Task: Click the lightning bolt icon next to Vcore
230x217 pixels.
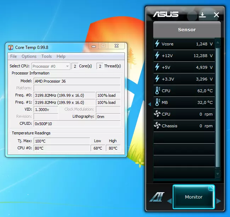Action: pos(157,44)
